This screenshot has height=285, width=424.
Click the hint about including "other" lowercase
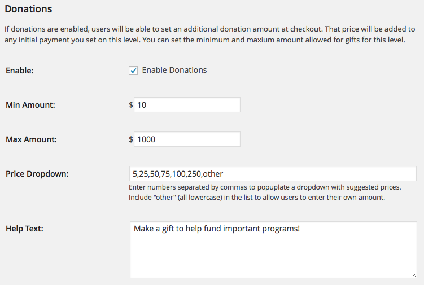click(x=257, y=198)
